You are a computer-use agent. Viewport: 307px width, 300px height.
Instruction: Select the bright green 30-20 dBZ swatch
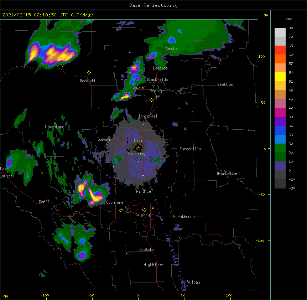[x=280, y=148]
